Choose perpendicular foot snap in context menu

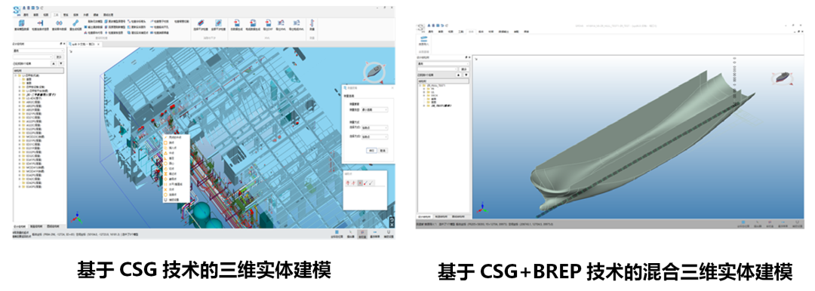176,158
